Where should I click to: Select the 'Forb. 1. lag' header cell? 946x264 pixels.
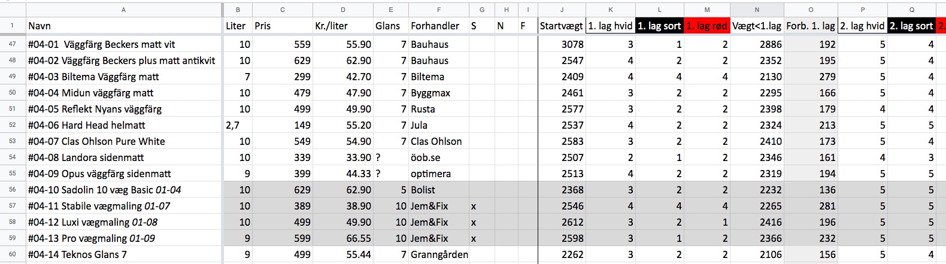click(x=811, y=26)
